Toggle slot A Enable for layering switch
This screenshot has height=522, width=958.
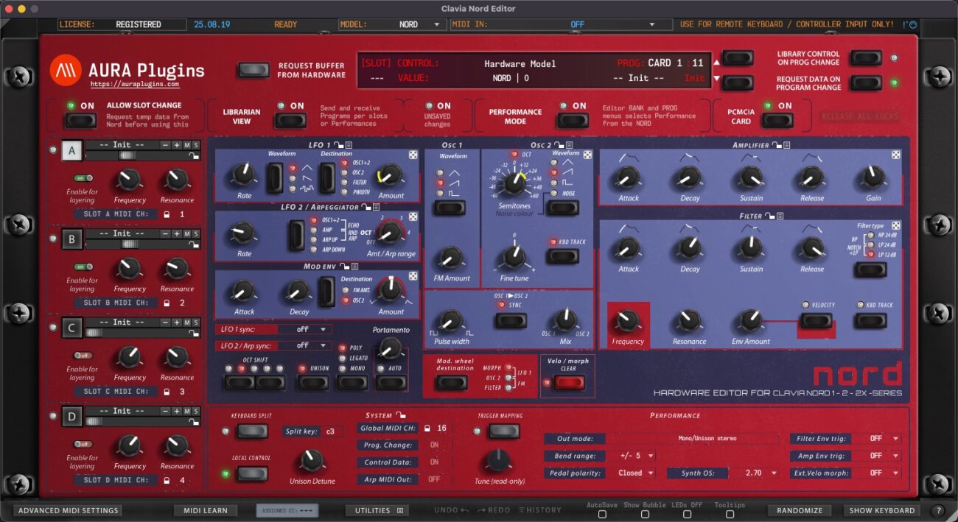coord(83,178)
